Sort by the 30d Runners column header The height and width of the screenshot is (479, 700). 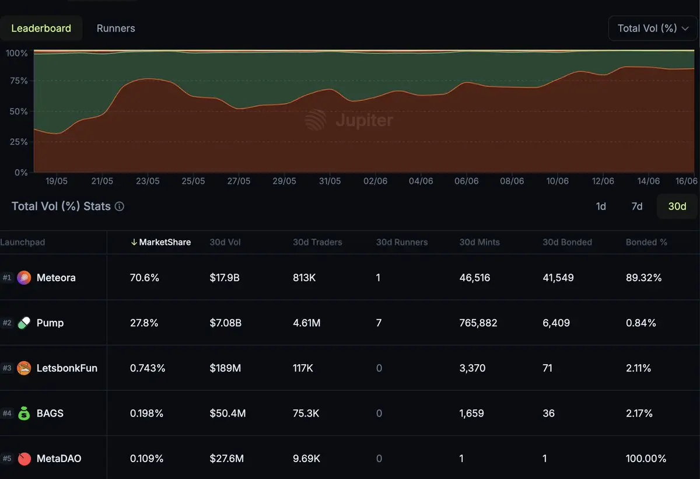coord(402,242)
